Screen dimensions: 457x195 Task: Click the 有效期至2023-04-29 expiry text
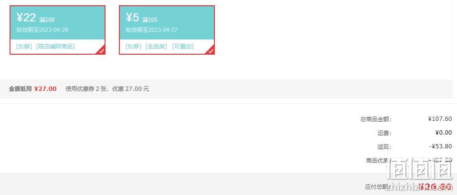pyautogui.click(x=42, y=30)
